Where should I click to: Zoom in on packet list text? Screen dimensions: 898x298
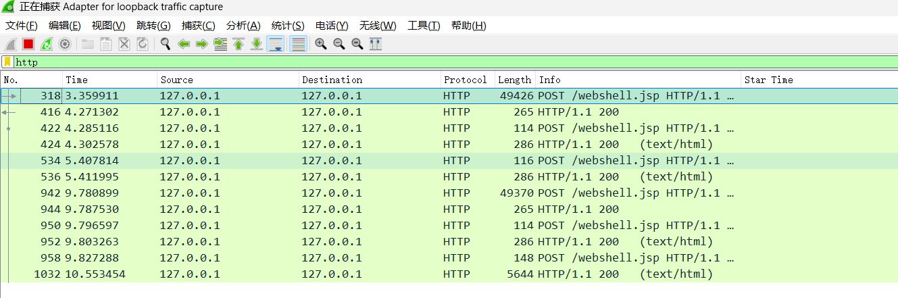pyautogui.click(x=321, y=44)
